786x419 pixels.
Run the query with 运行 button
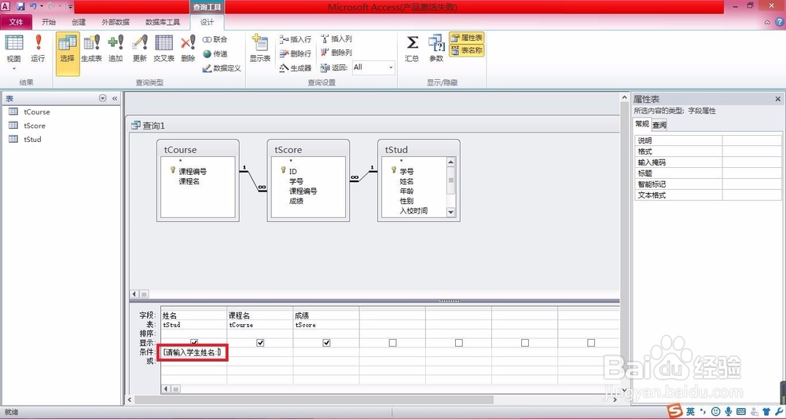(38, 49)
